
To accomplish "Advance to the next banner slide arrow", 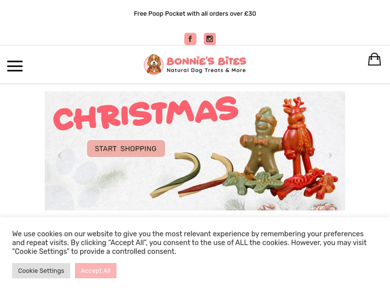I will [x=330, y=155].
